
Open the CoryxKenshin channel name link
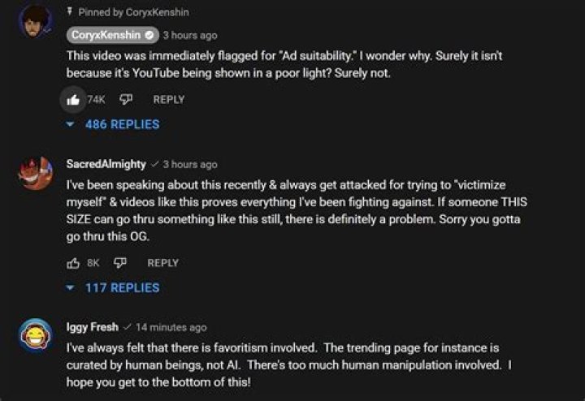pyautogui.click(x=106, y=36)
